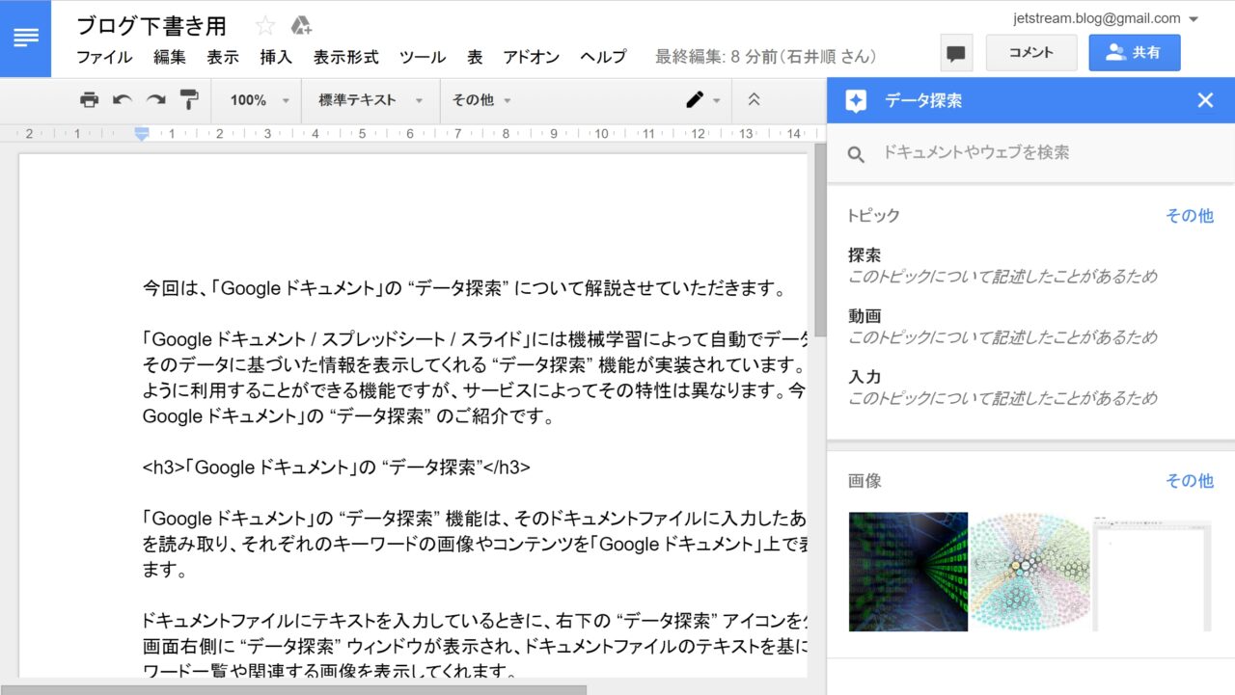Click the print icon

coord(89,100)
